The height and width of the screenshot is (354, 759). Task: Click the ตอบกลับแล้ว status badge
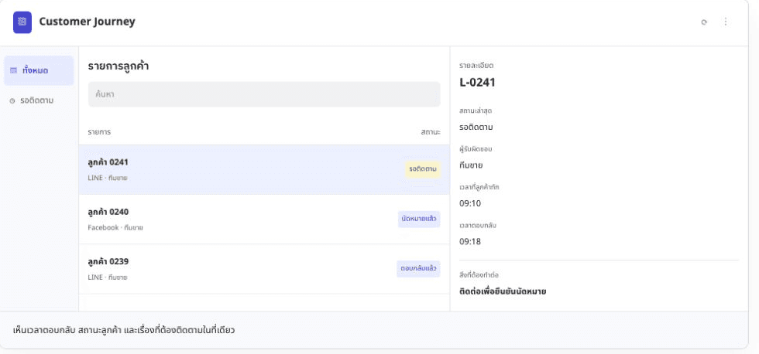click(418, 268)
